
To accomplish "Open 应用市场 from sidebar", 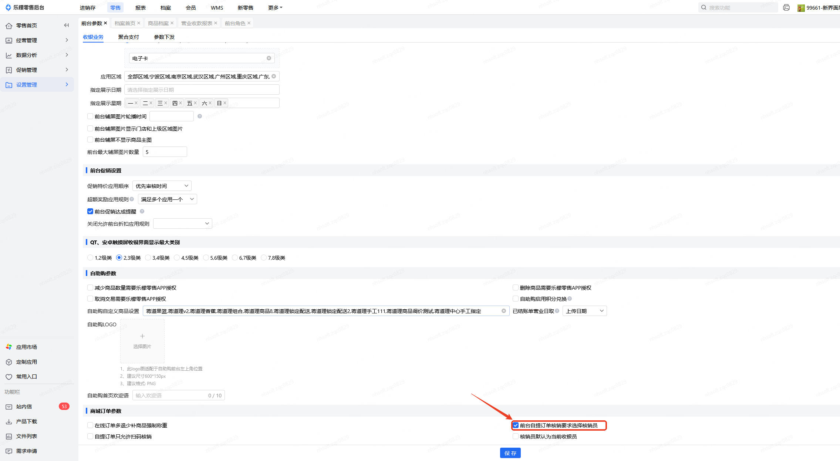I will click(26, 347).
